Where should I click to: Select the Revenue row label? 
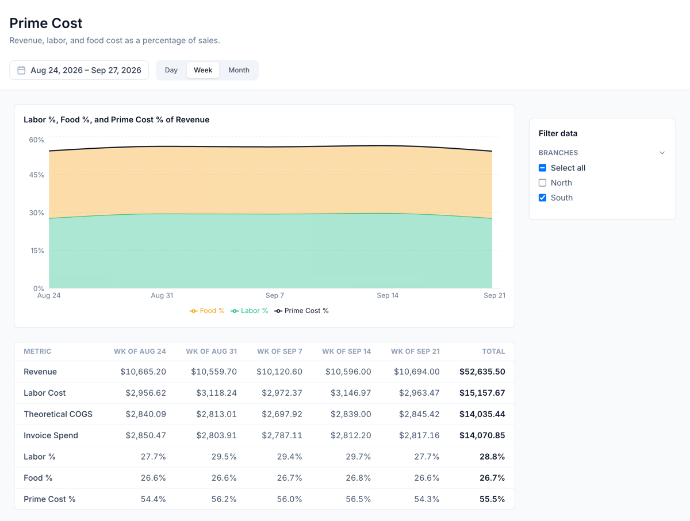click(x=40, y=372)
